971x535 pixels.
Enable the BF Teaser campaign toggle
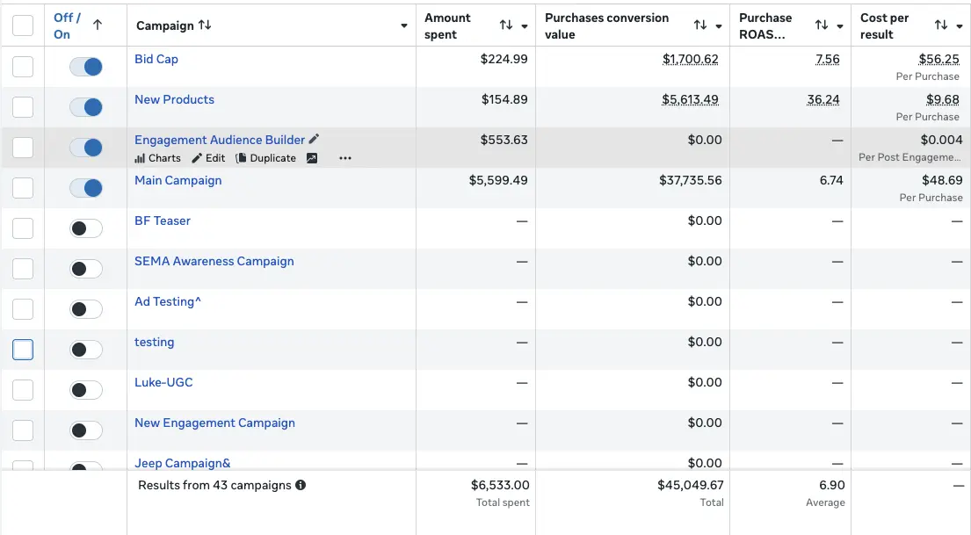click(86, 228)
